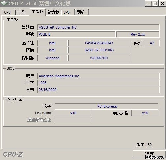Click the Link Width label
Screen dimensions: 166x160
(43, 113)
